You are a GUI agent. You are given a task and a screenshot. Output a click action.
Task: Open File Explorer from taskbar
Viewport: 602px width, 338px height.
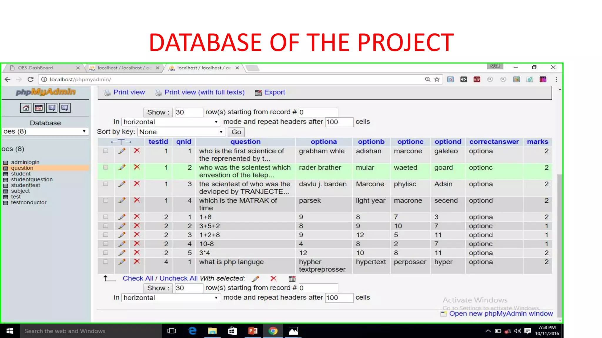[x=212, y=331]
